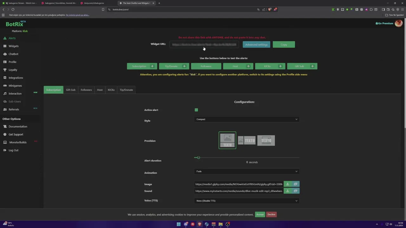The width and height of the screenshot is (406, 228).
Task: Click the upload icon beside Sound URL
Action: click(x=288, y=191)
